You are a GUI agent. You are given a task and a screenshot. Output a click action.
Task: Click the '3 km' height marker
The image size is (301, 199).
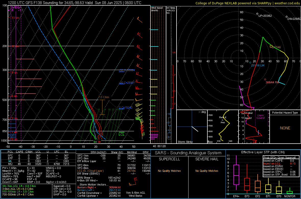coord(14,118)
